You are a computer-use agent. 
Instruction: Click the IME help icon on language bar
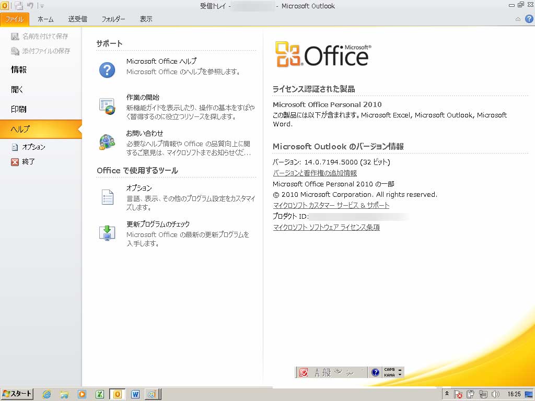[x=375, y=372]
